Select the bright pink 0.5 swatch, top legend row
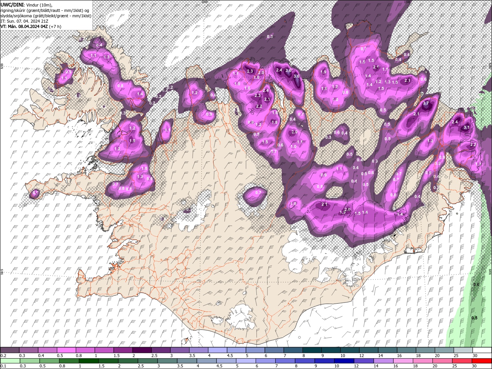Image resolution: width=492 pixels, height=369 pixels. (66, 350)
